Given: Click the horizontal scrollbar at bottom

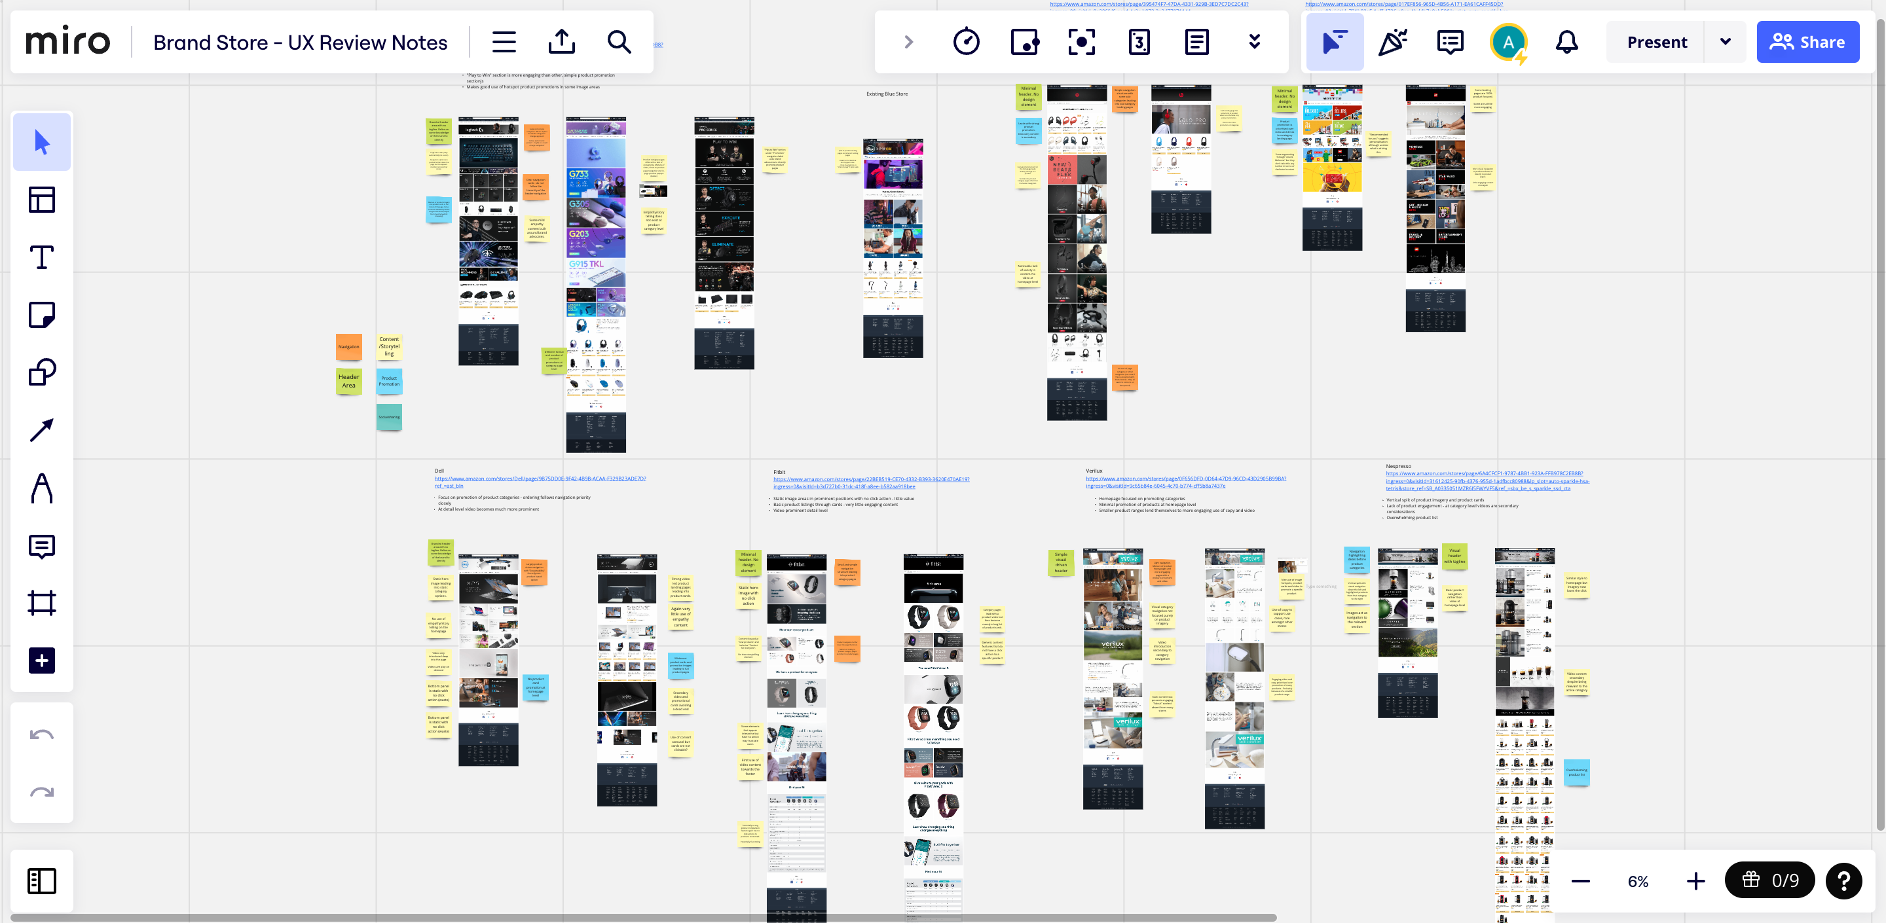Looking at the screenshot, I should click(x=644, y=916).
